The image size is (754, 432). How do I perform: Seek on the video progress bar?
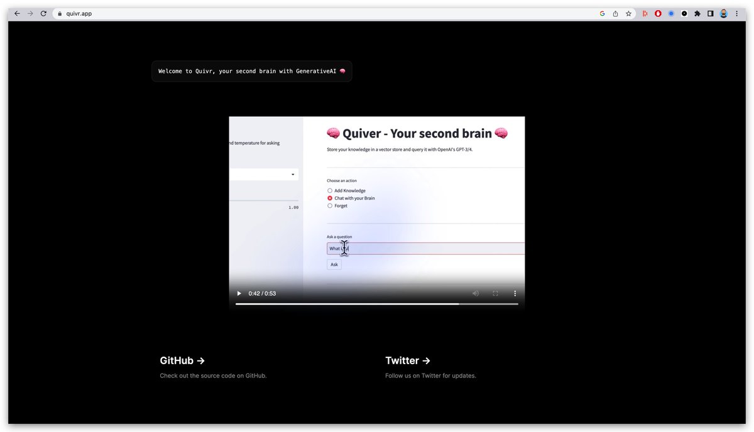click(377, 304)
